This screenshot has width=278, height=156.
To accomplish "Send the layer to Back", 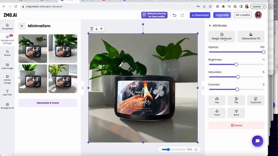I will pos(236,113).
